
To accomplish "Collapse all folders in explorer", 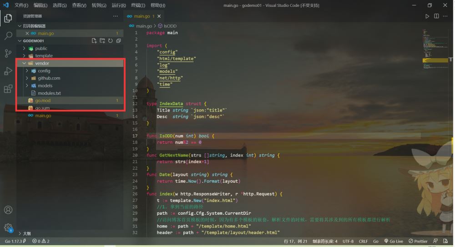I will coord(118,40).
